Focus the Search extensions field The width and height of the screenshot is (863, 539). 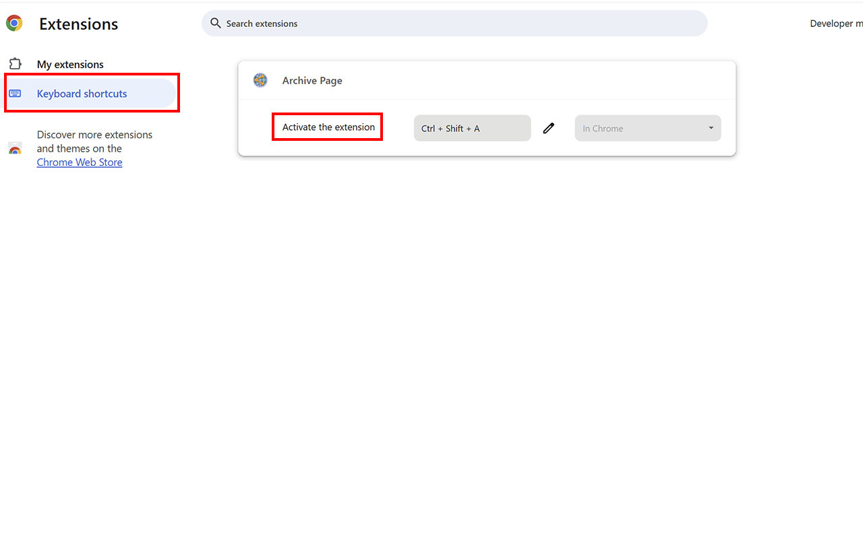click(x=454, y=24)
